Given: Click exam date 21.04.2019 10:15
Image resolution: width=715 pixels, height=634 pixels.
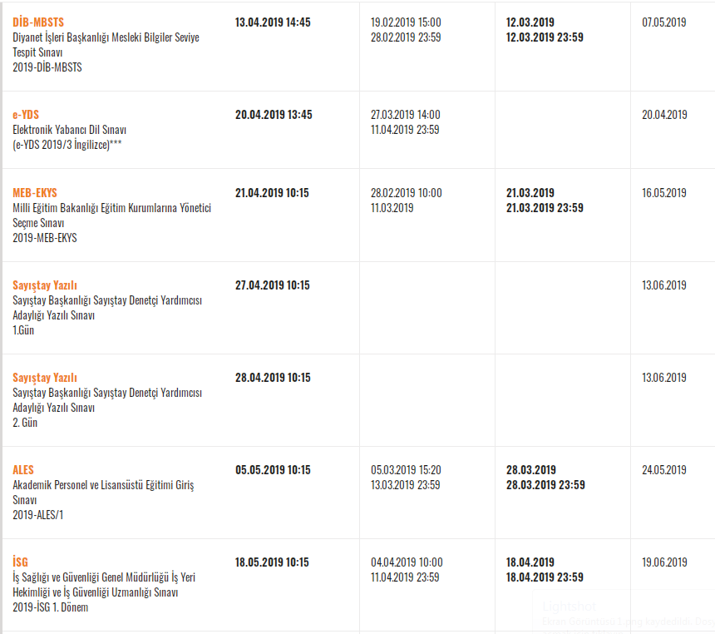Looking at the screenshot, I should [x=272, y=193].
